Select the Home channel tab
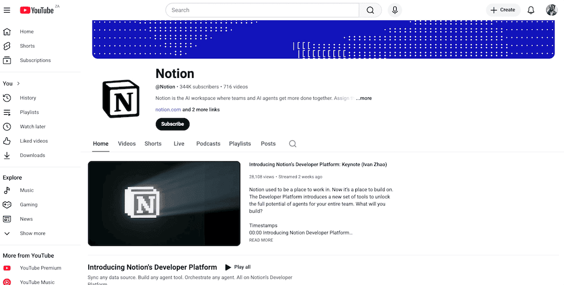Viewport: 564px width, 285px height. click(x=101, y=144)
